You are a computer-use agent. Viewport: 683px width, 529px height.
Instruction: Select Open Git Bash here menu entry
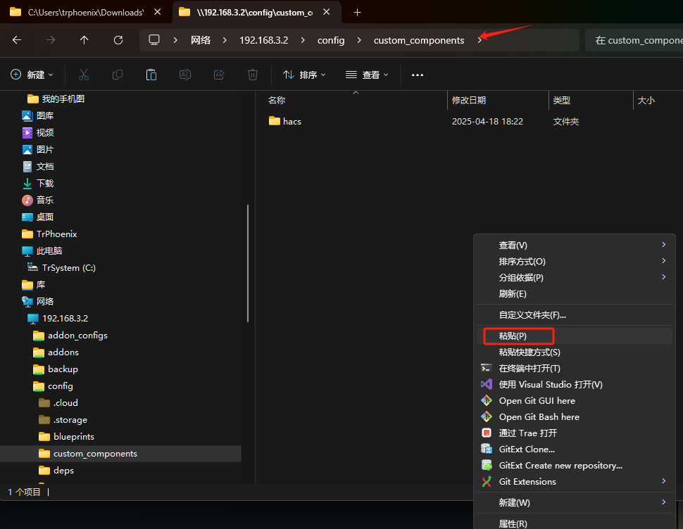[x=539, y=416]
